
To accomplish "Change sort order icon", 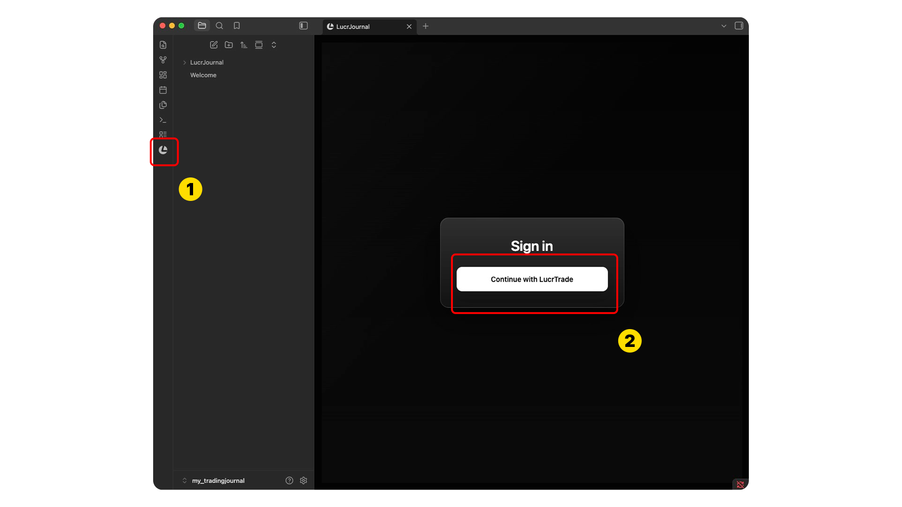I will click(x=244, y=45).
